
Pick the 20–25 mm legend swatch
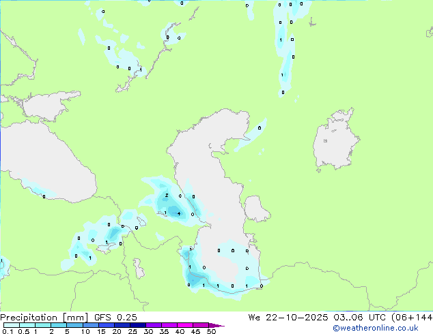(122, 325)
